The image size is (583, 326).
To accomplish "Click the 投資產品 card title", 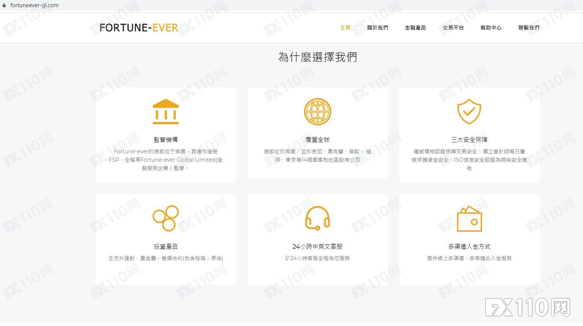I will tap(166, 246).
